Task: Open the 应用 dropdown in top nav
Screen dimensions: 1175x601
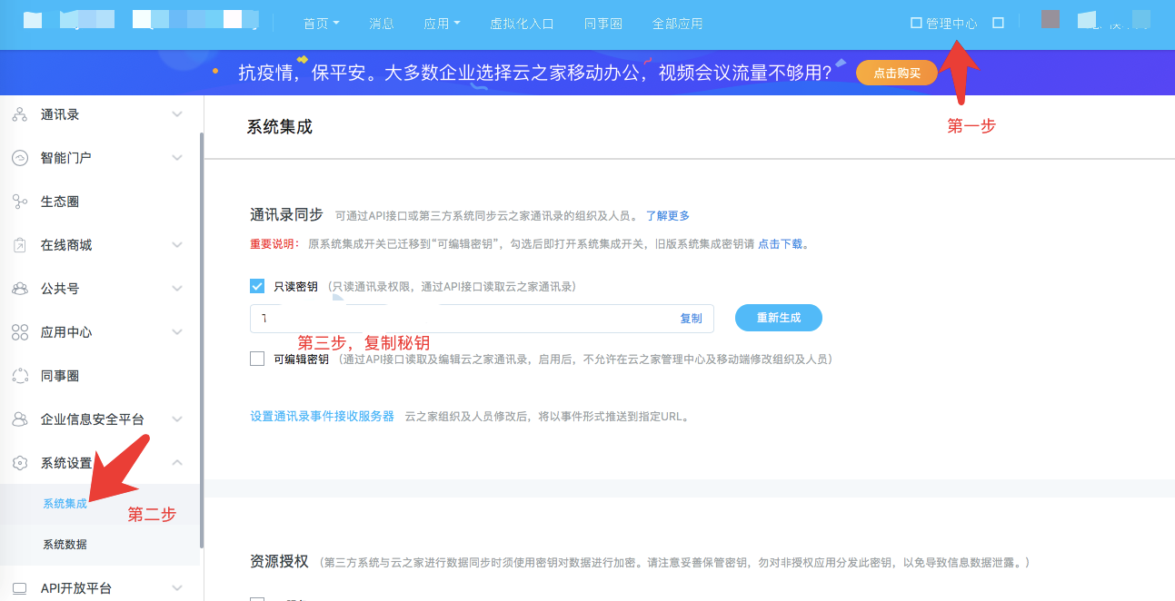Action: 442,24
